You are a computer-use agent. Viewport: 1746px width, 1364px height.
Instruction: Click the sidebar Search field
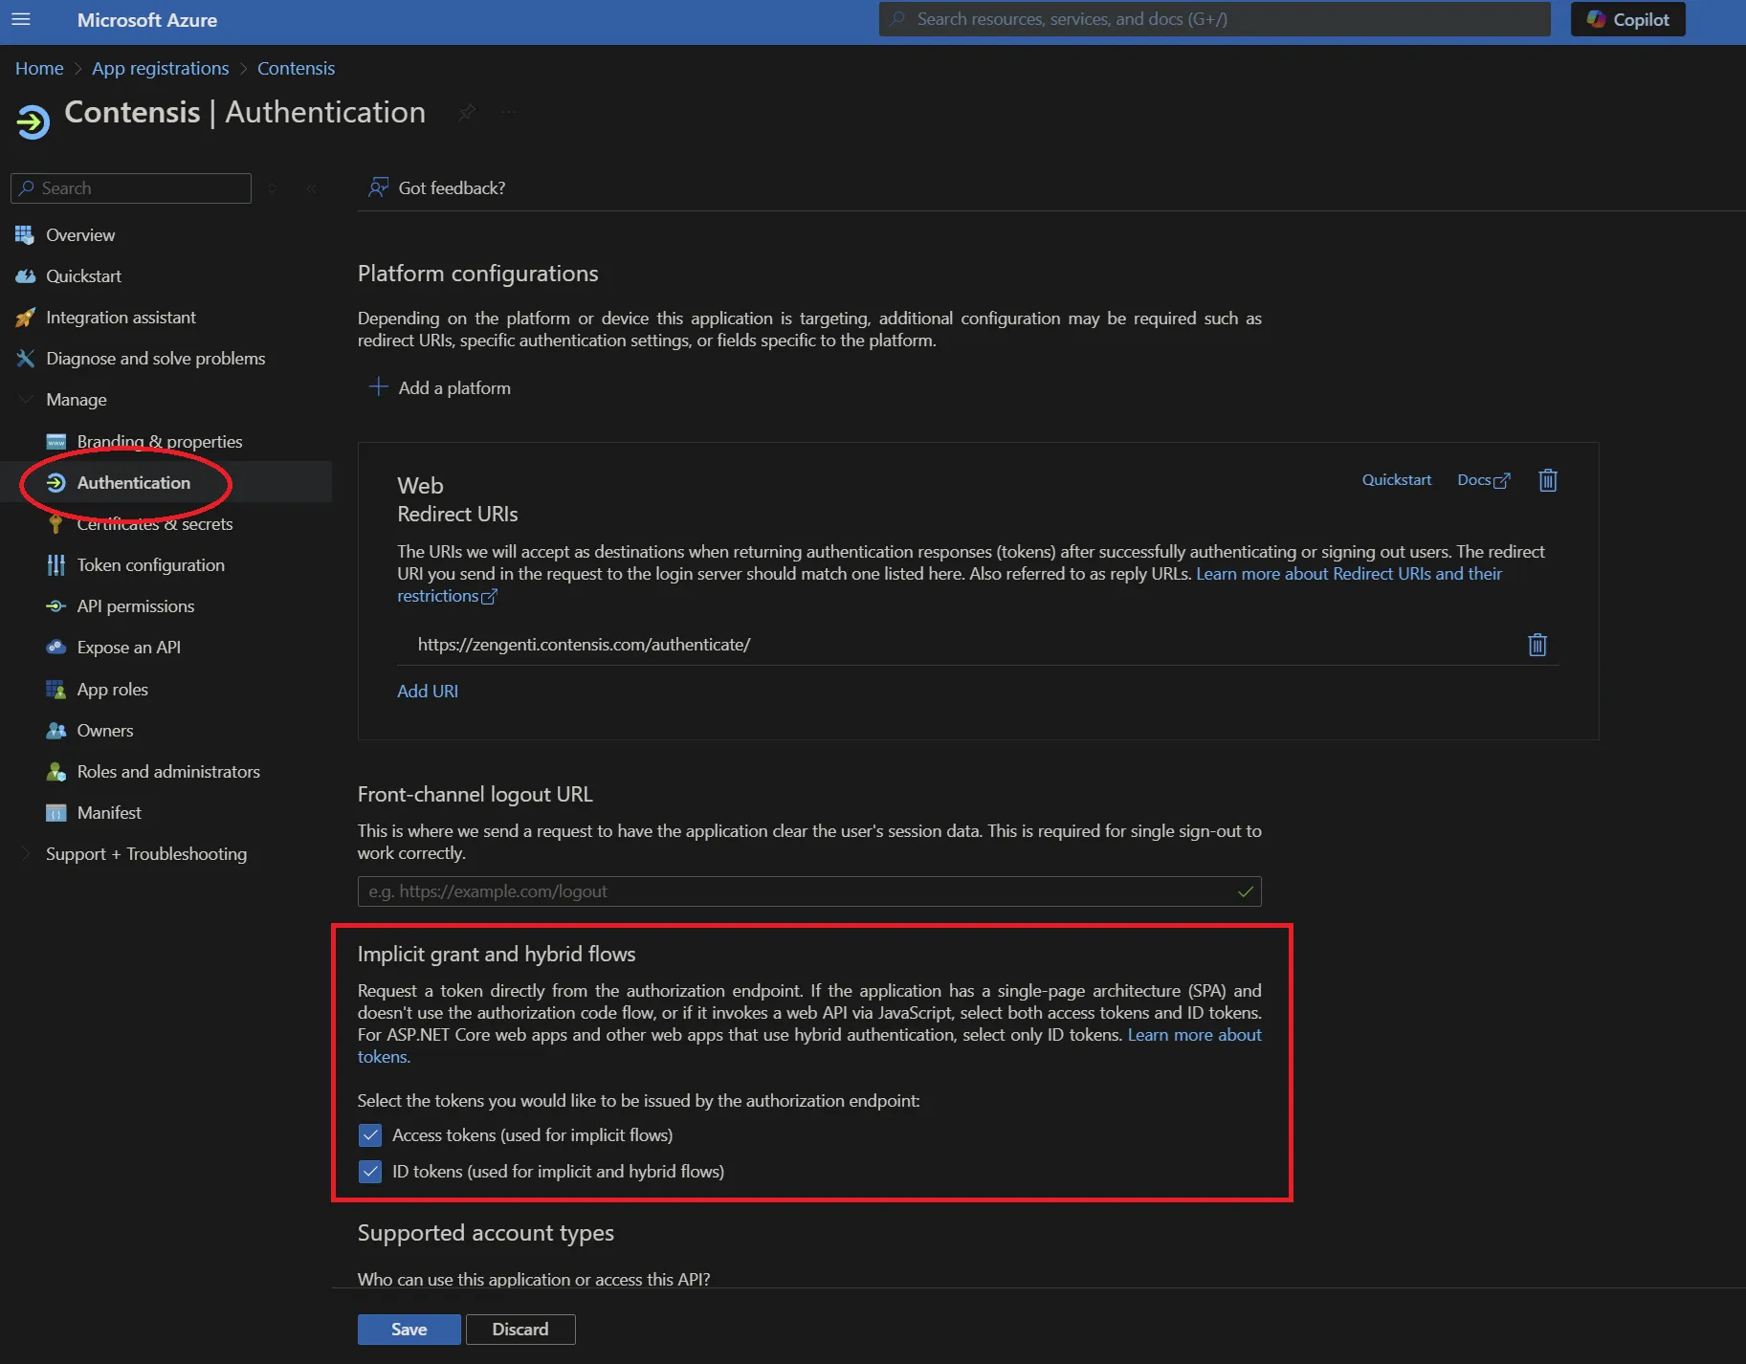tap(131, 188)
